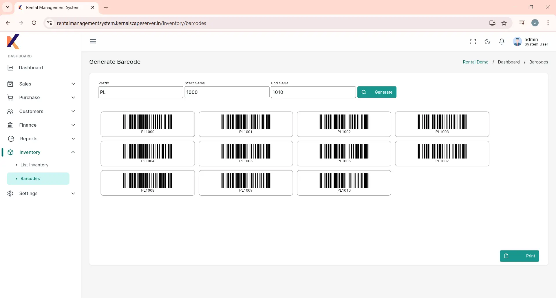Image resolution: width=556 pixels, height=298 pixels.
Task: Click the Barcodes breadcrumb text
Action: (x=539, y=62)
